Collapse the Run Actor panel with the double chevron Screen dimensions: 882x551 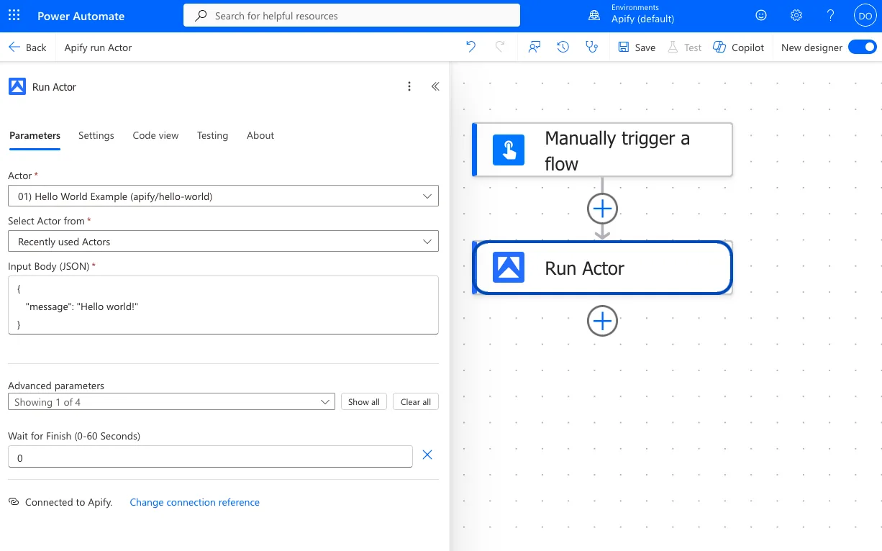click(x=435, y=86)
